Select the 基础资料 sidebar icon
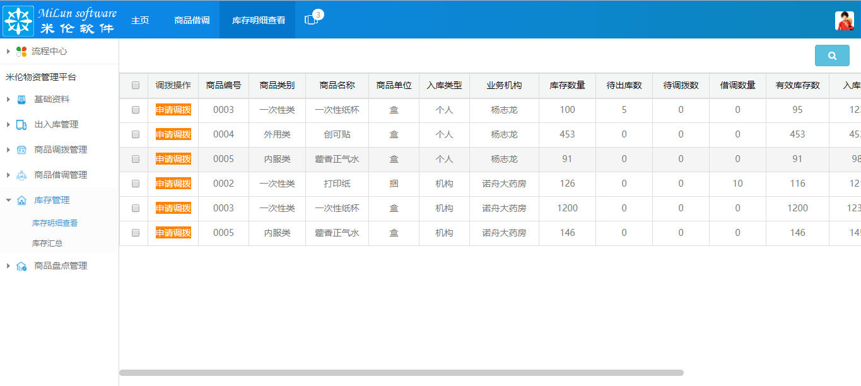The width and height of the screenshot is (861, 386). (21, 100)
